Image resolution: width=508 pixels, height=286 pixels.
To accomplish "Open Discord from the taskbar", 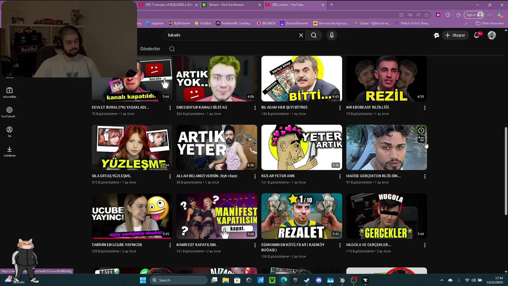I will [319, 280].
